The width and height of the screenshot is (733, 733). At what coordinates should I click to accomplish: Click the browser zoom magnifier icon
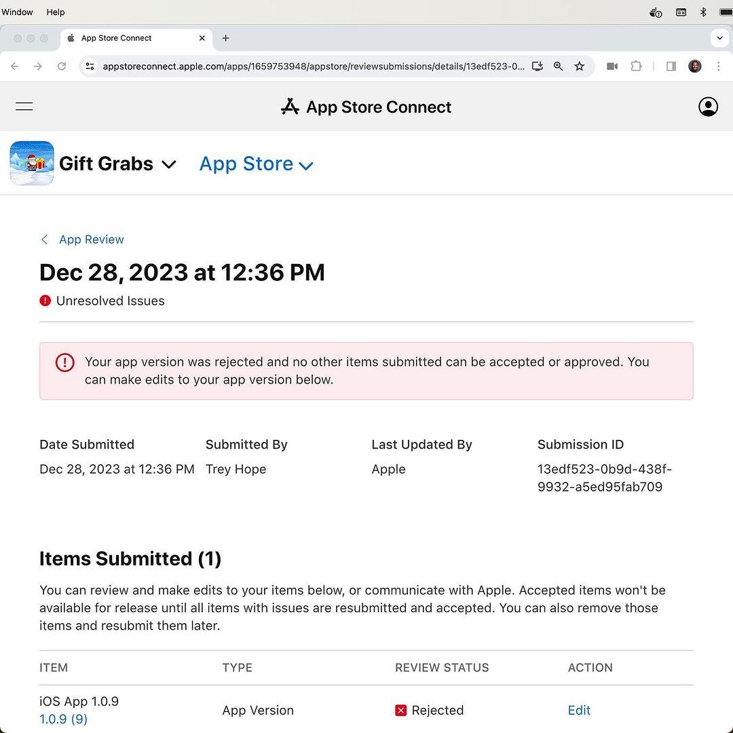[x=558, y=67]
